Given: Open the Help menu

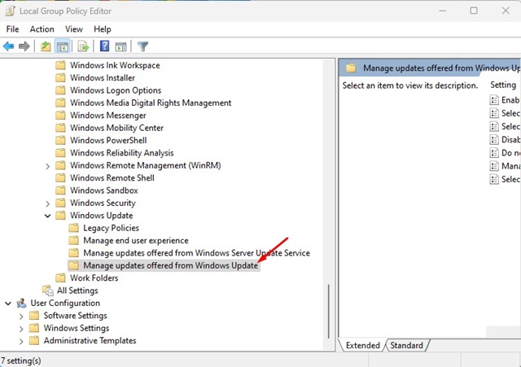Looking at the screenshot, I should (103, 29).
